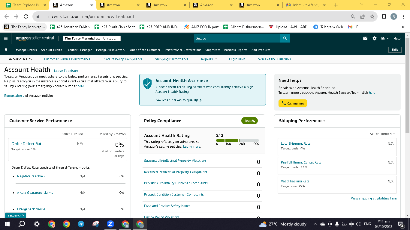
Task: Reload the page with browser refresh
Action: pos(26,16)
